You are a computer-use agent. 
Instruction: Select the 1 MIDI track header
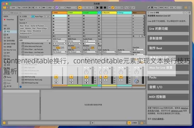click(60, 13)
